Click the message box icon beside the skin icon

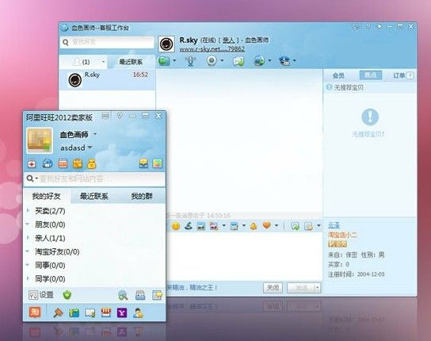point(143,163)
